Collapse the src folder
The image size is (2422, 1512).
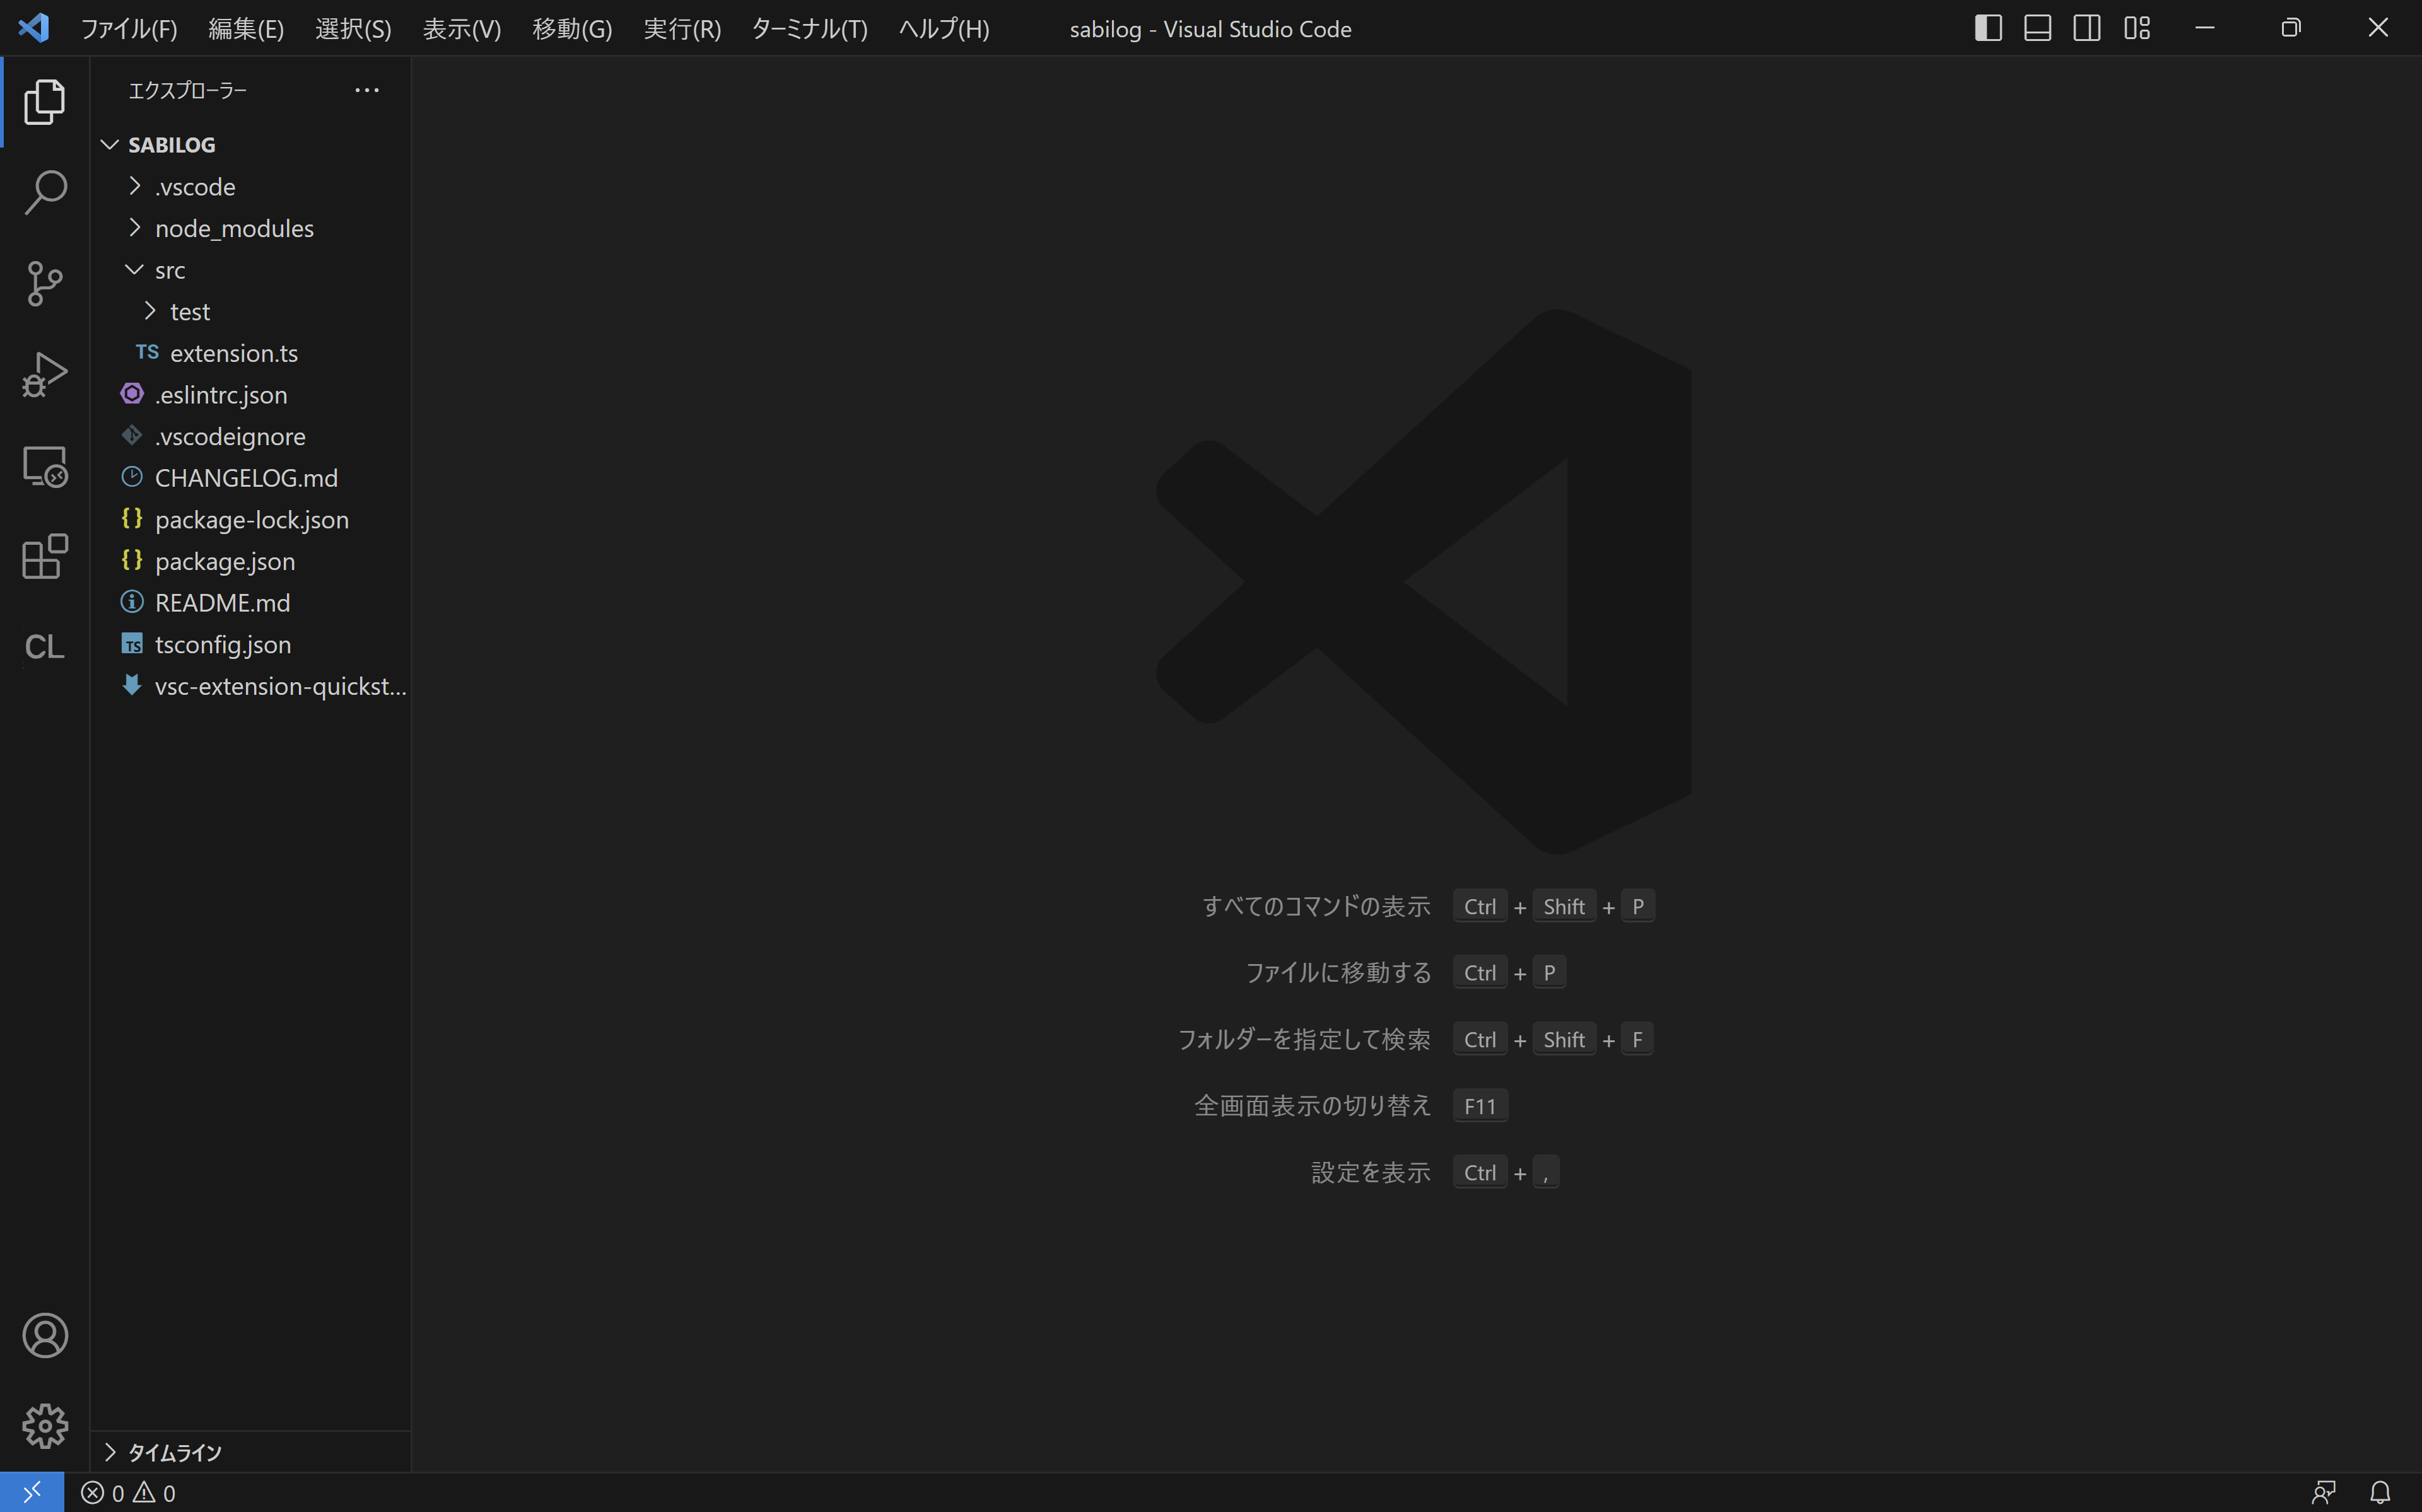point(250,270)
